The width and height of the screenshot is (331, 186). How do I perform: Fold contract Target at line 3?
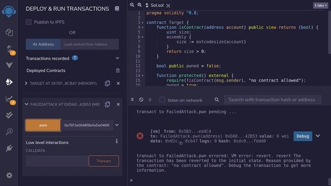[x=143, y=23]
